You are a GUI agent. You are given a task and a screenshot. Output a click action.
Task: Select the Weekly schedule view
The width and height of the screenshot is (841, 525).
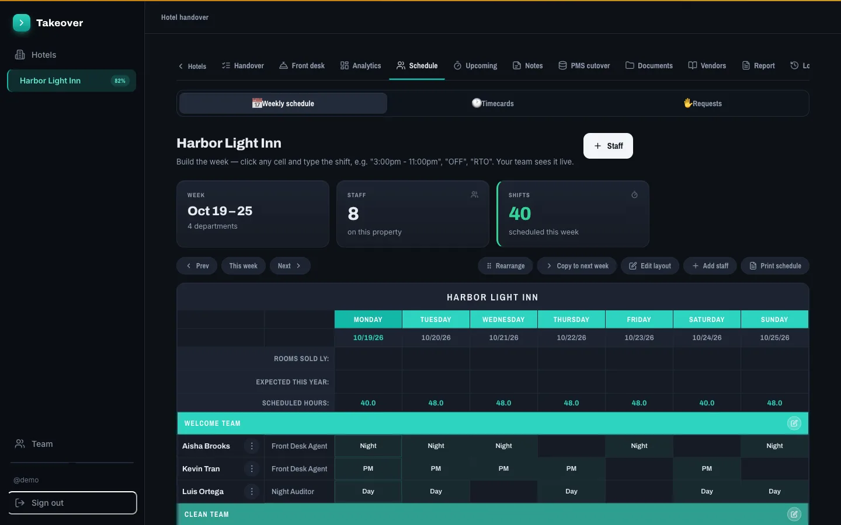point(283,103)
